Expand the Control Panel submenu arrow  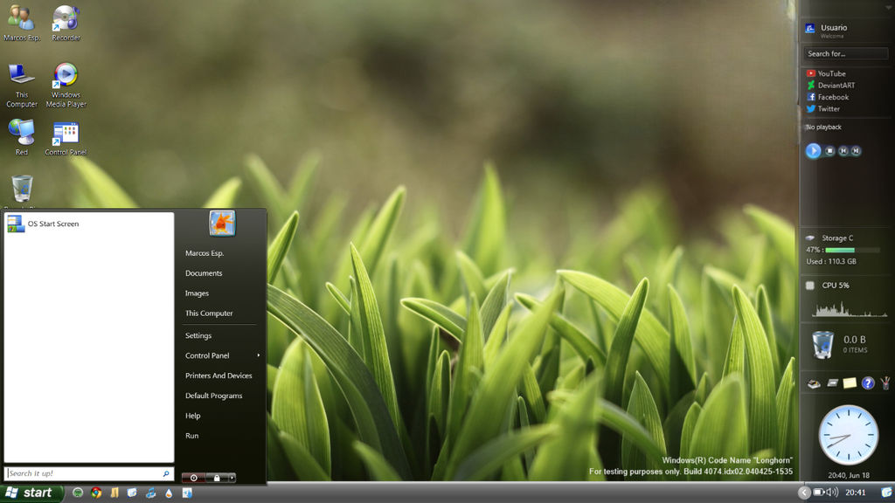[258, 355]
